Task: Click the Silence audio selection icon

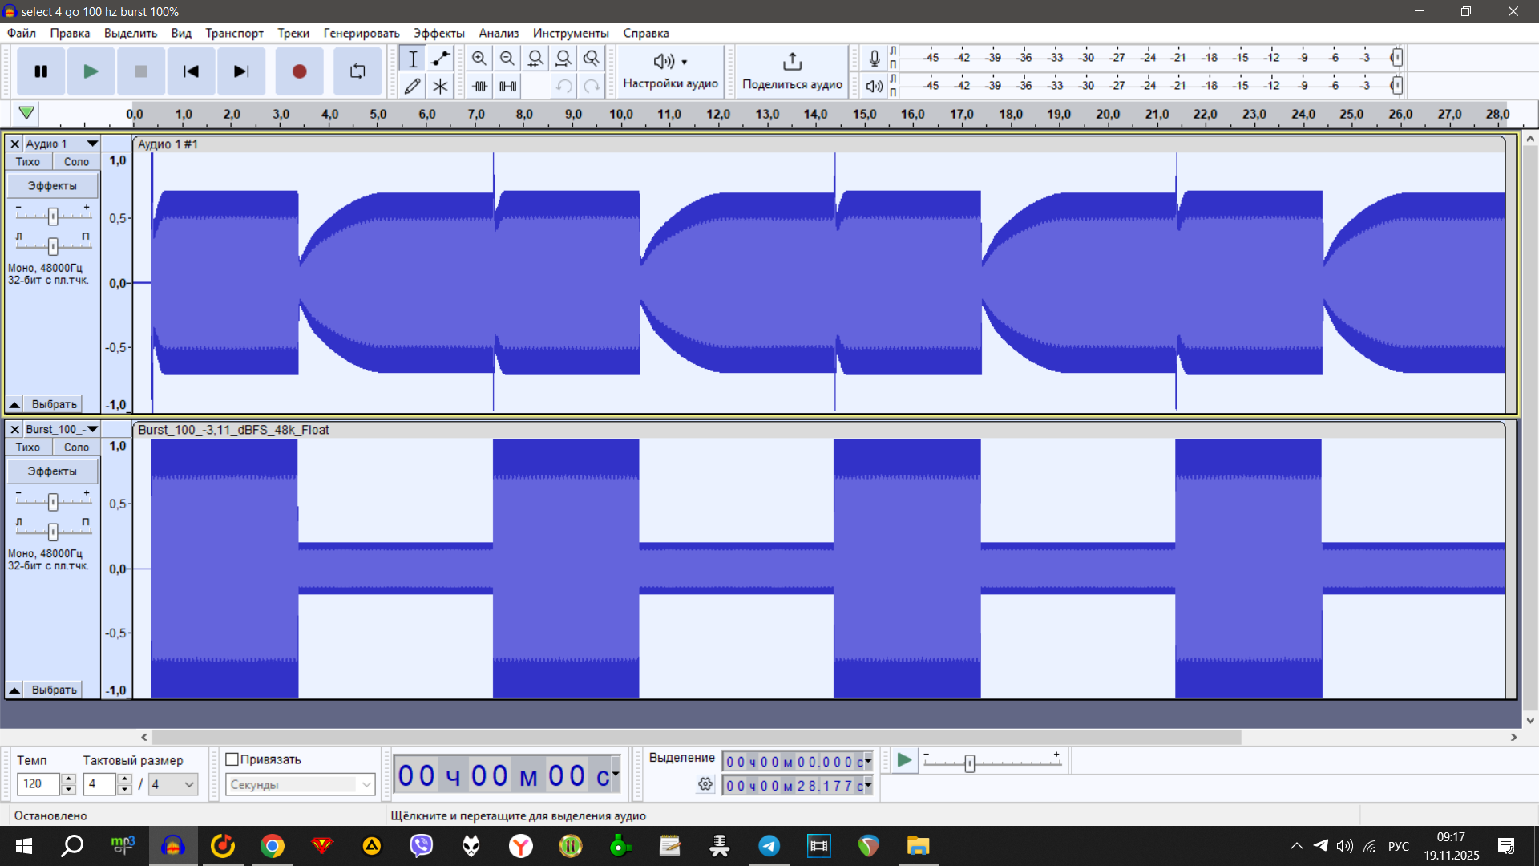Action: coord(507,86)
